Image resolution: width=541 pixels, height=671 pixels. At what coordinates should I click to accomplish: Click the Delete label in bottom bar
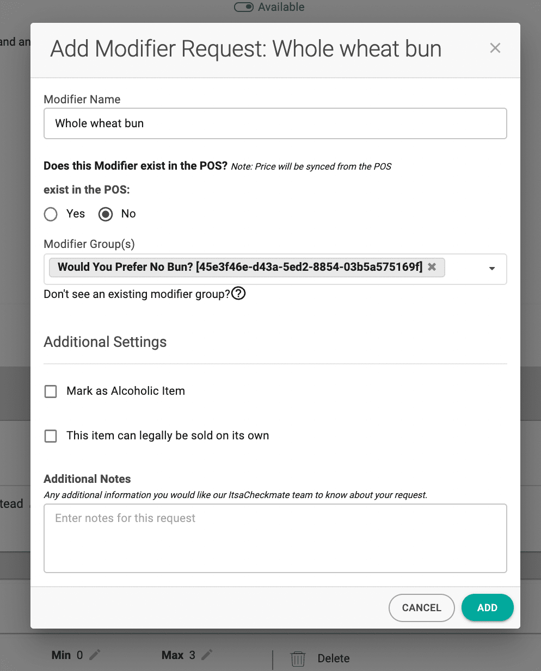click(334, 658)
